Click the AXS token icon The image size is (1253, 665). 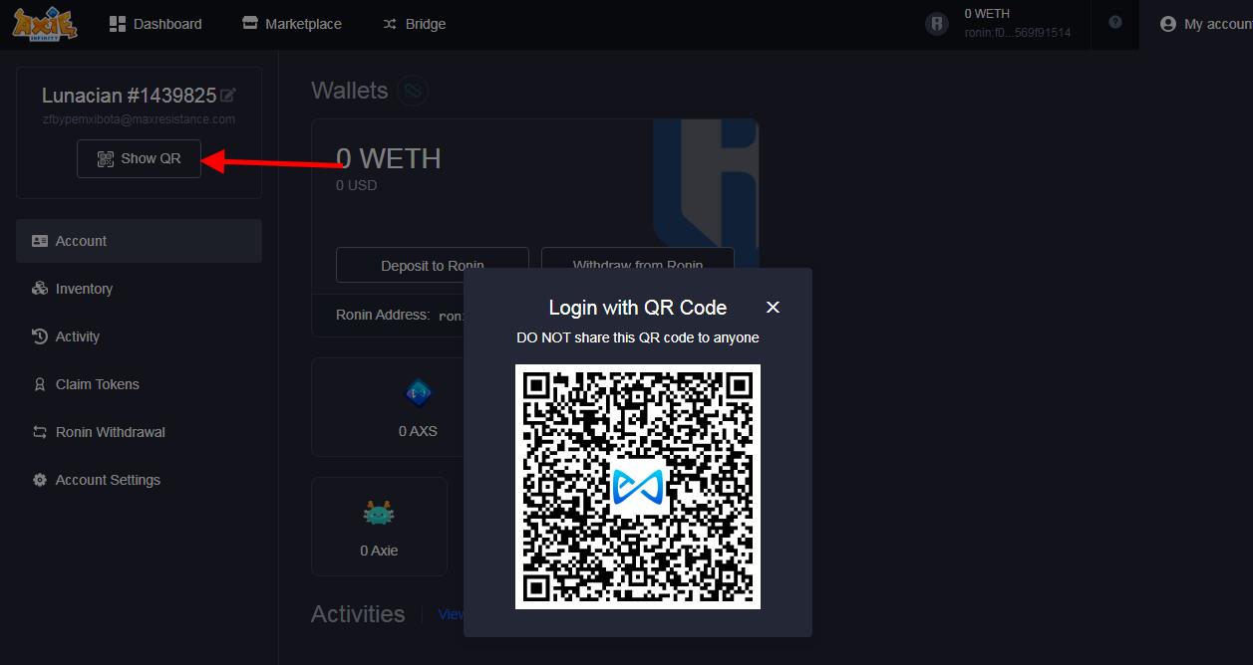pyautogui.click(x=418, y=393)
